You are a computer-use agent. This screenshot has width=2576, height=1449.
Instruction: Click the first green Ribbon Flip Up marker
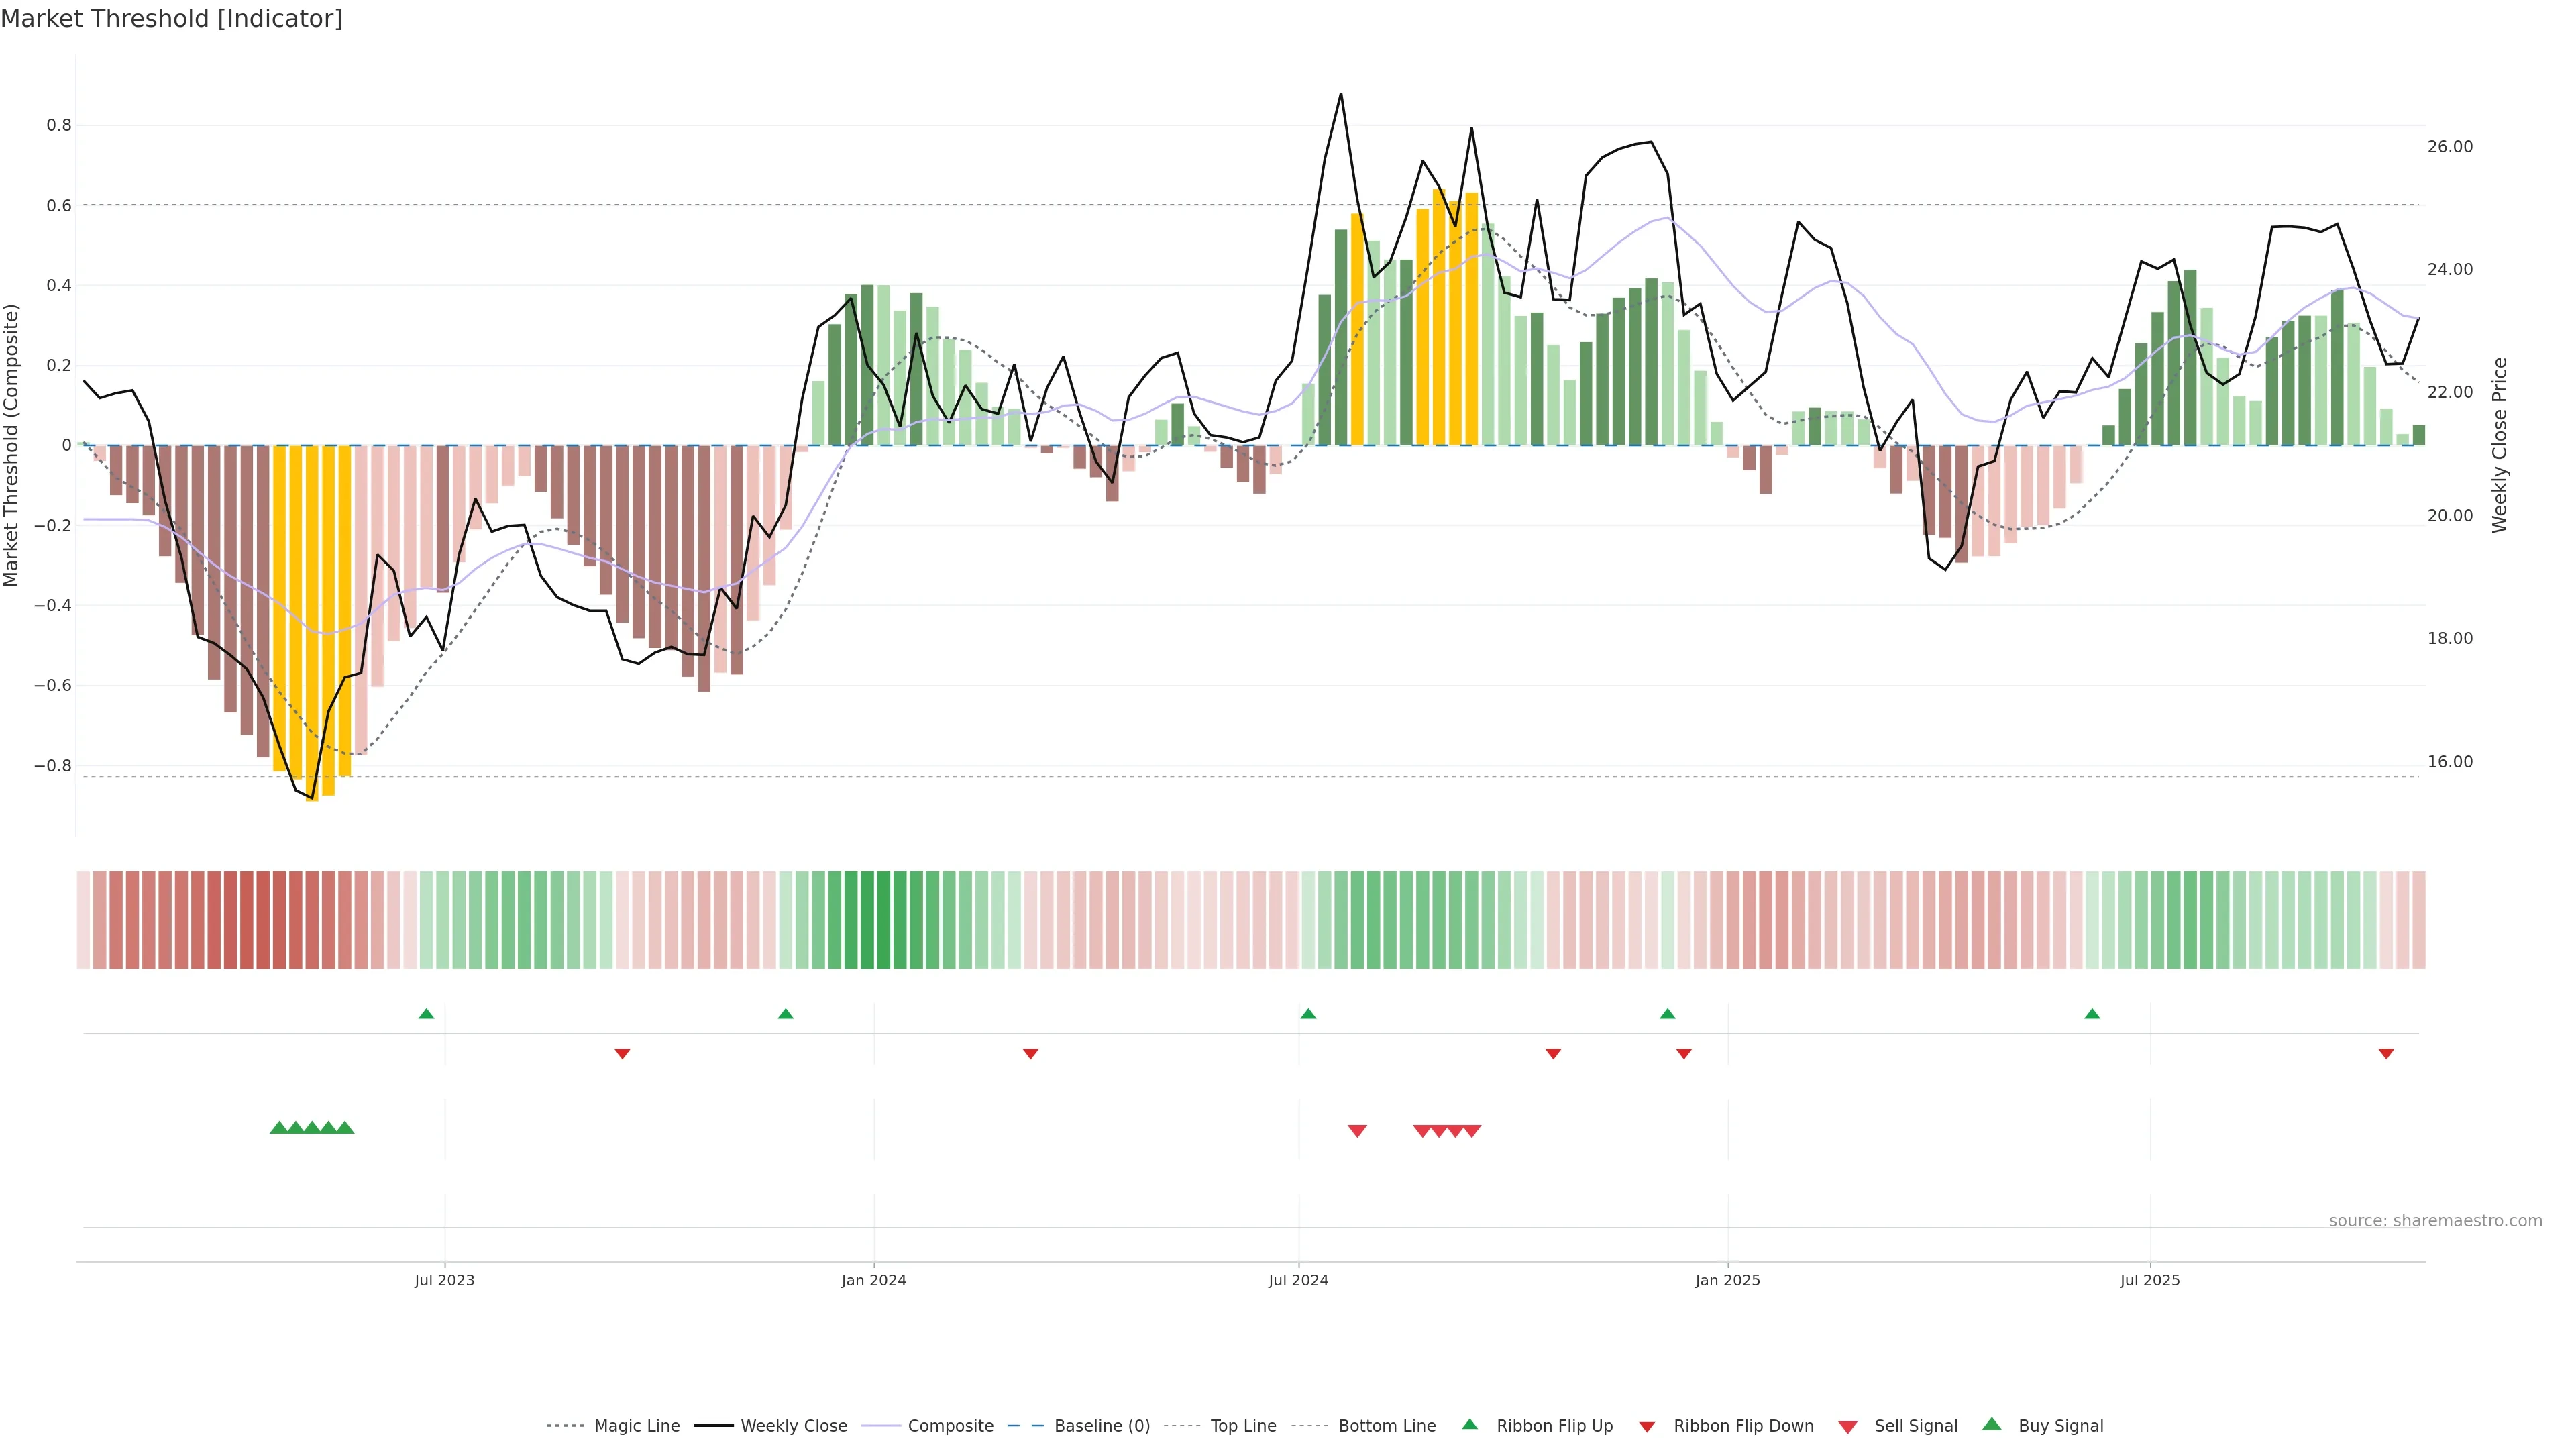(426, 1014)
